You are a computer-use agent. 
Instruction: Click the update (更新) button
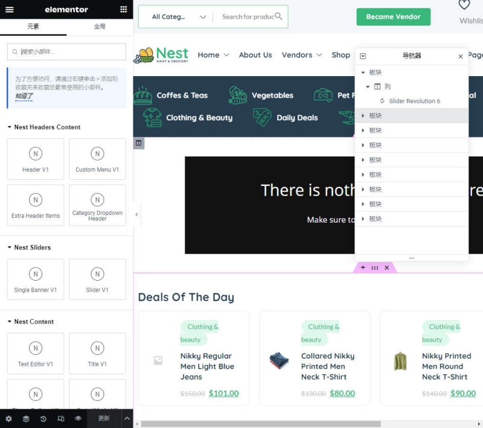[x=104, y=418]
